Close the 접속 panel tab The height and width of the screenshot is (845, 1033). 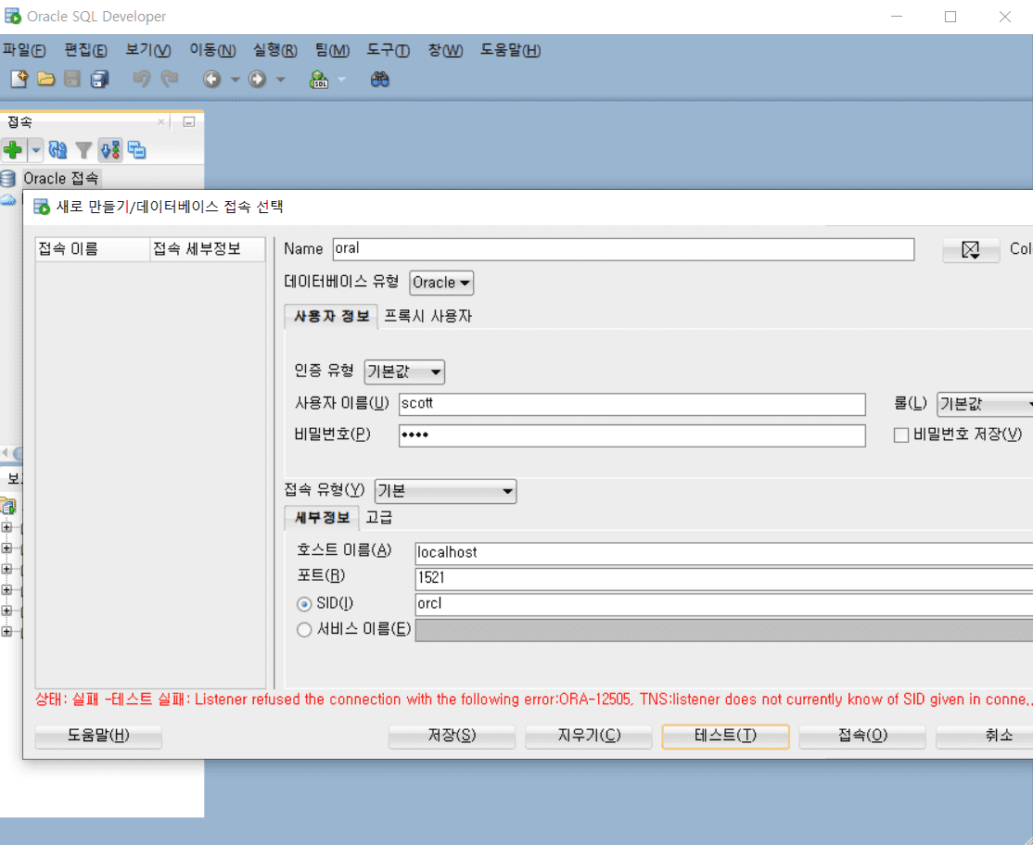pos(160,121)
